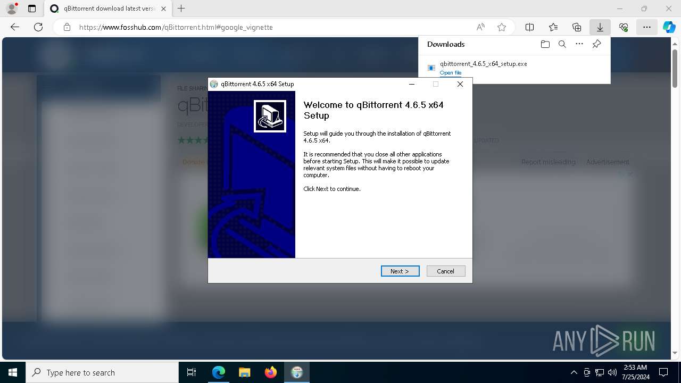Click the taskbar search box
This screenshot has width=681, height=383.
pyautogui.click(x=102, y=372)
